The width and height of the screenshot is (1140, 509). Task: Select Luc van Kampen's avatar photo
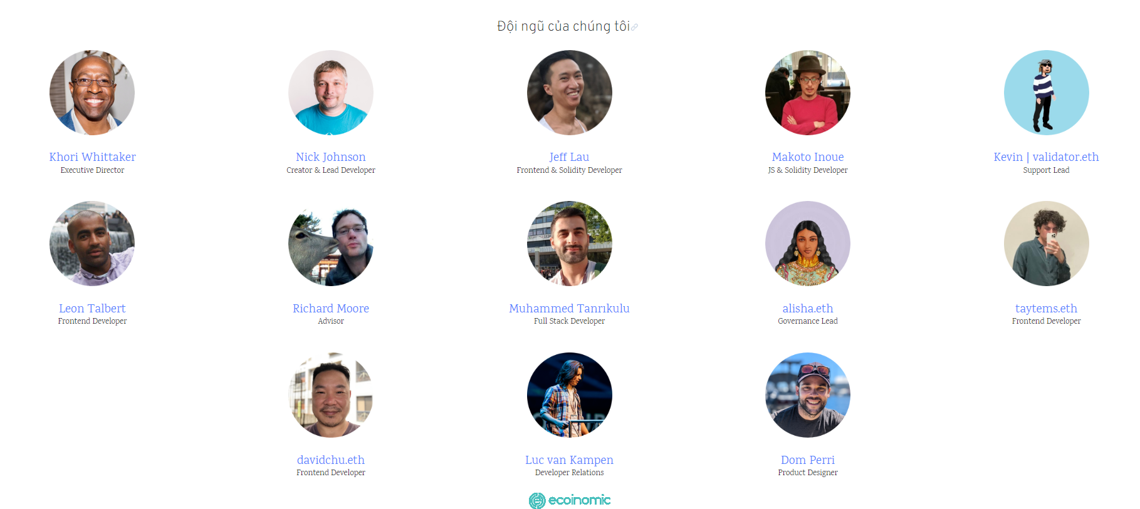click(570, 395)
